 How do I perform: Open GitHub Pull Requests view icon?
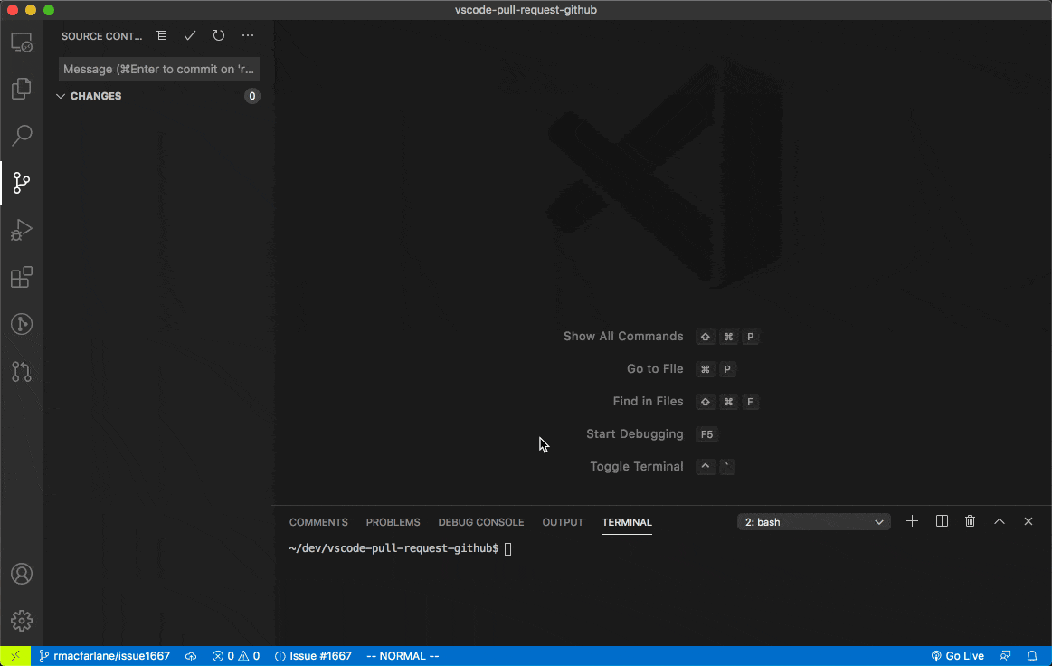[x=22, y=371]
